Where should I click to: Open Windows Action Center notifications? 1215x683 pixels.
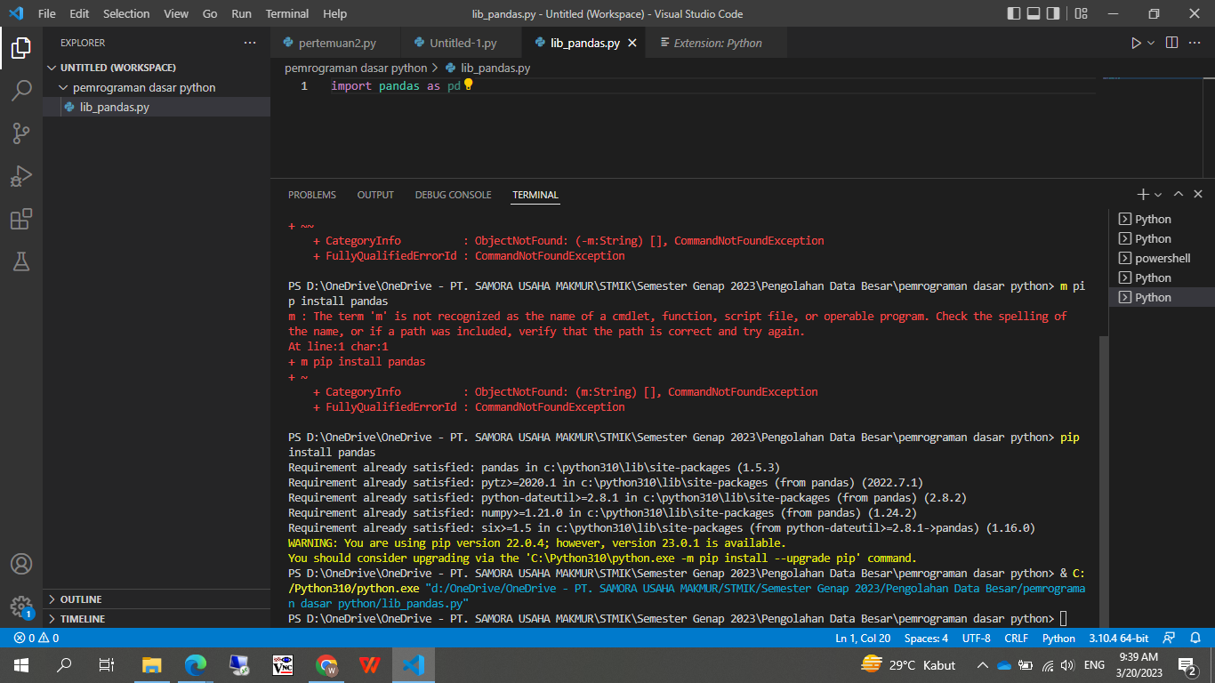point(1187,664)
